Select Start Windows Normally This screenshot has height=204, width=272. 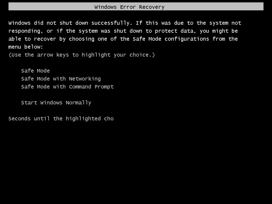56,103
